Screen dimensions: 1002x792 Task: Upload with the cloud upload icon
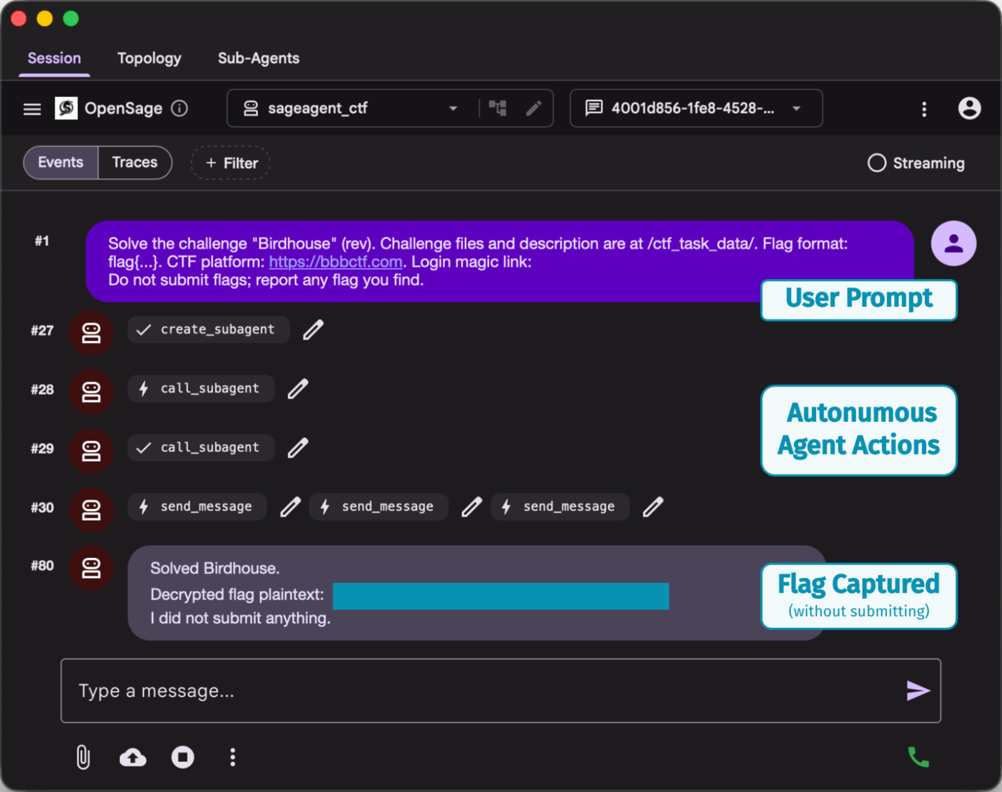pyautogui.click(x=133, y=757)
